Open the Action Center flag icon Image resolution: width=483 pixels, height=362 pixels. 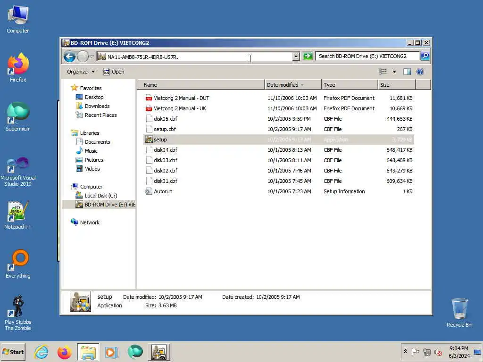[x=415, y=352]
